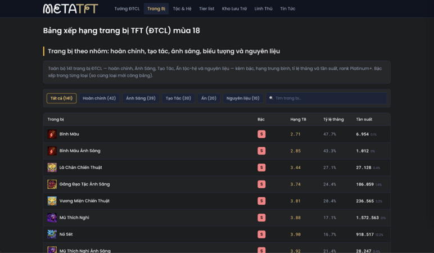Image resolution: width=434 pixels, height=253 pixels.
Task: Sort by Tần suất column header
Action: [x=364, y=119]
